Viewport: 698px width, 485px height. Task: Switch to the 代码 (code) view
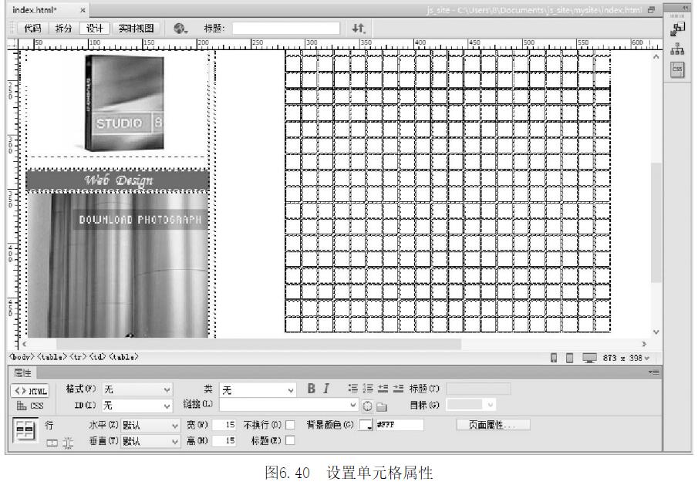30,29
